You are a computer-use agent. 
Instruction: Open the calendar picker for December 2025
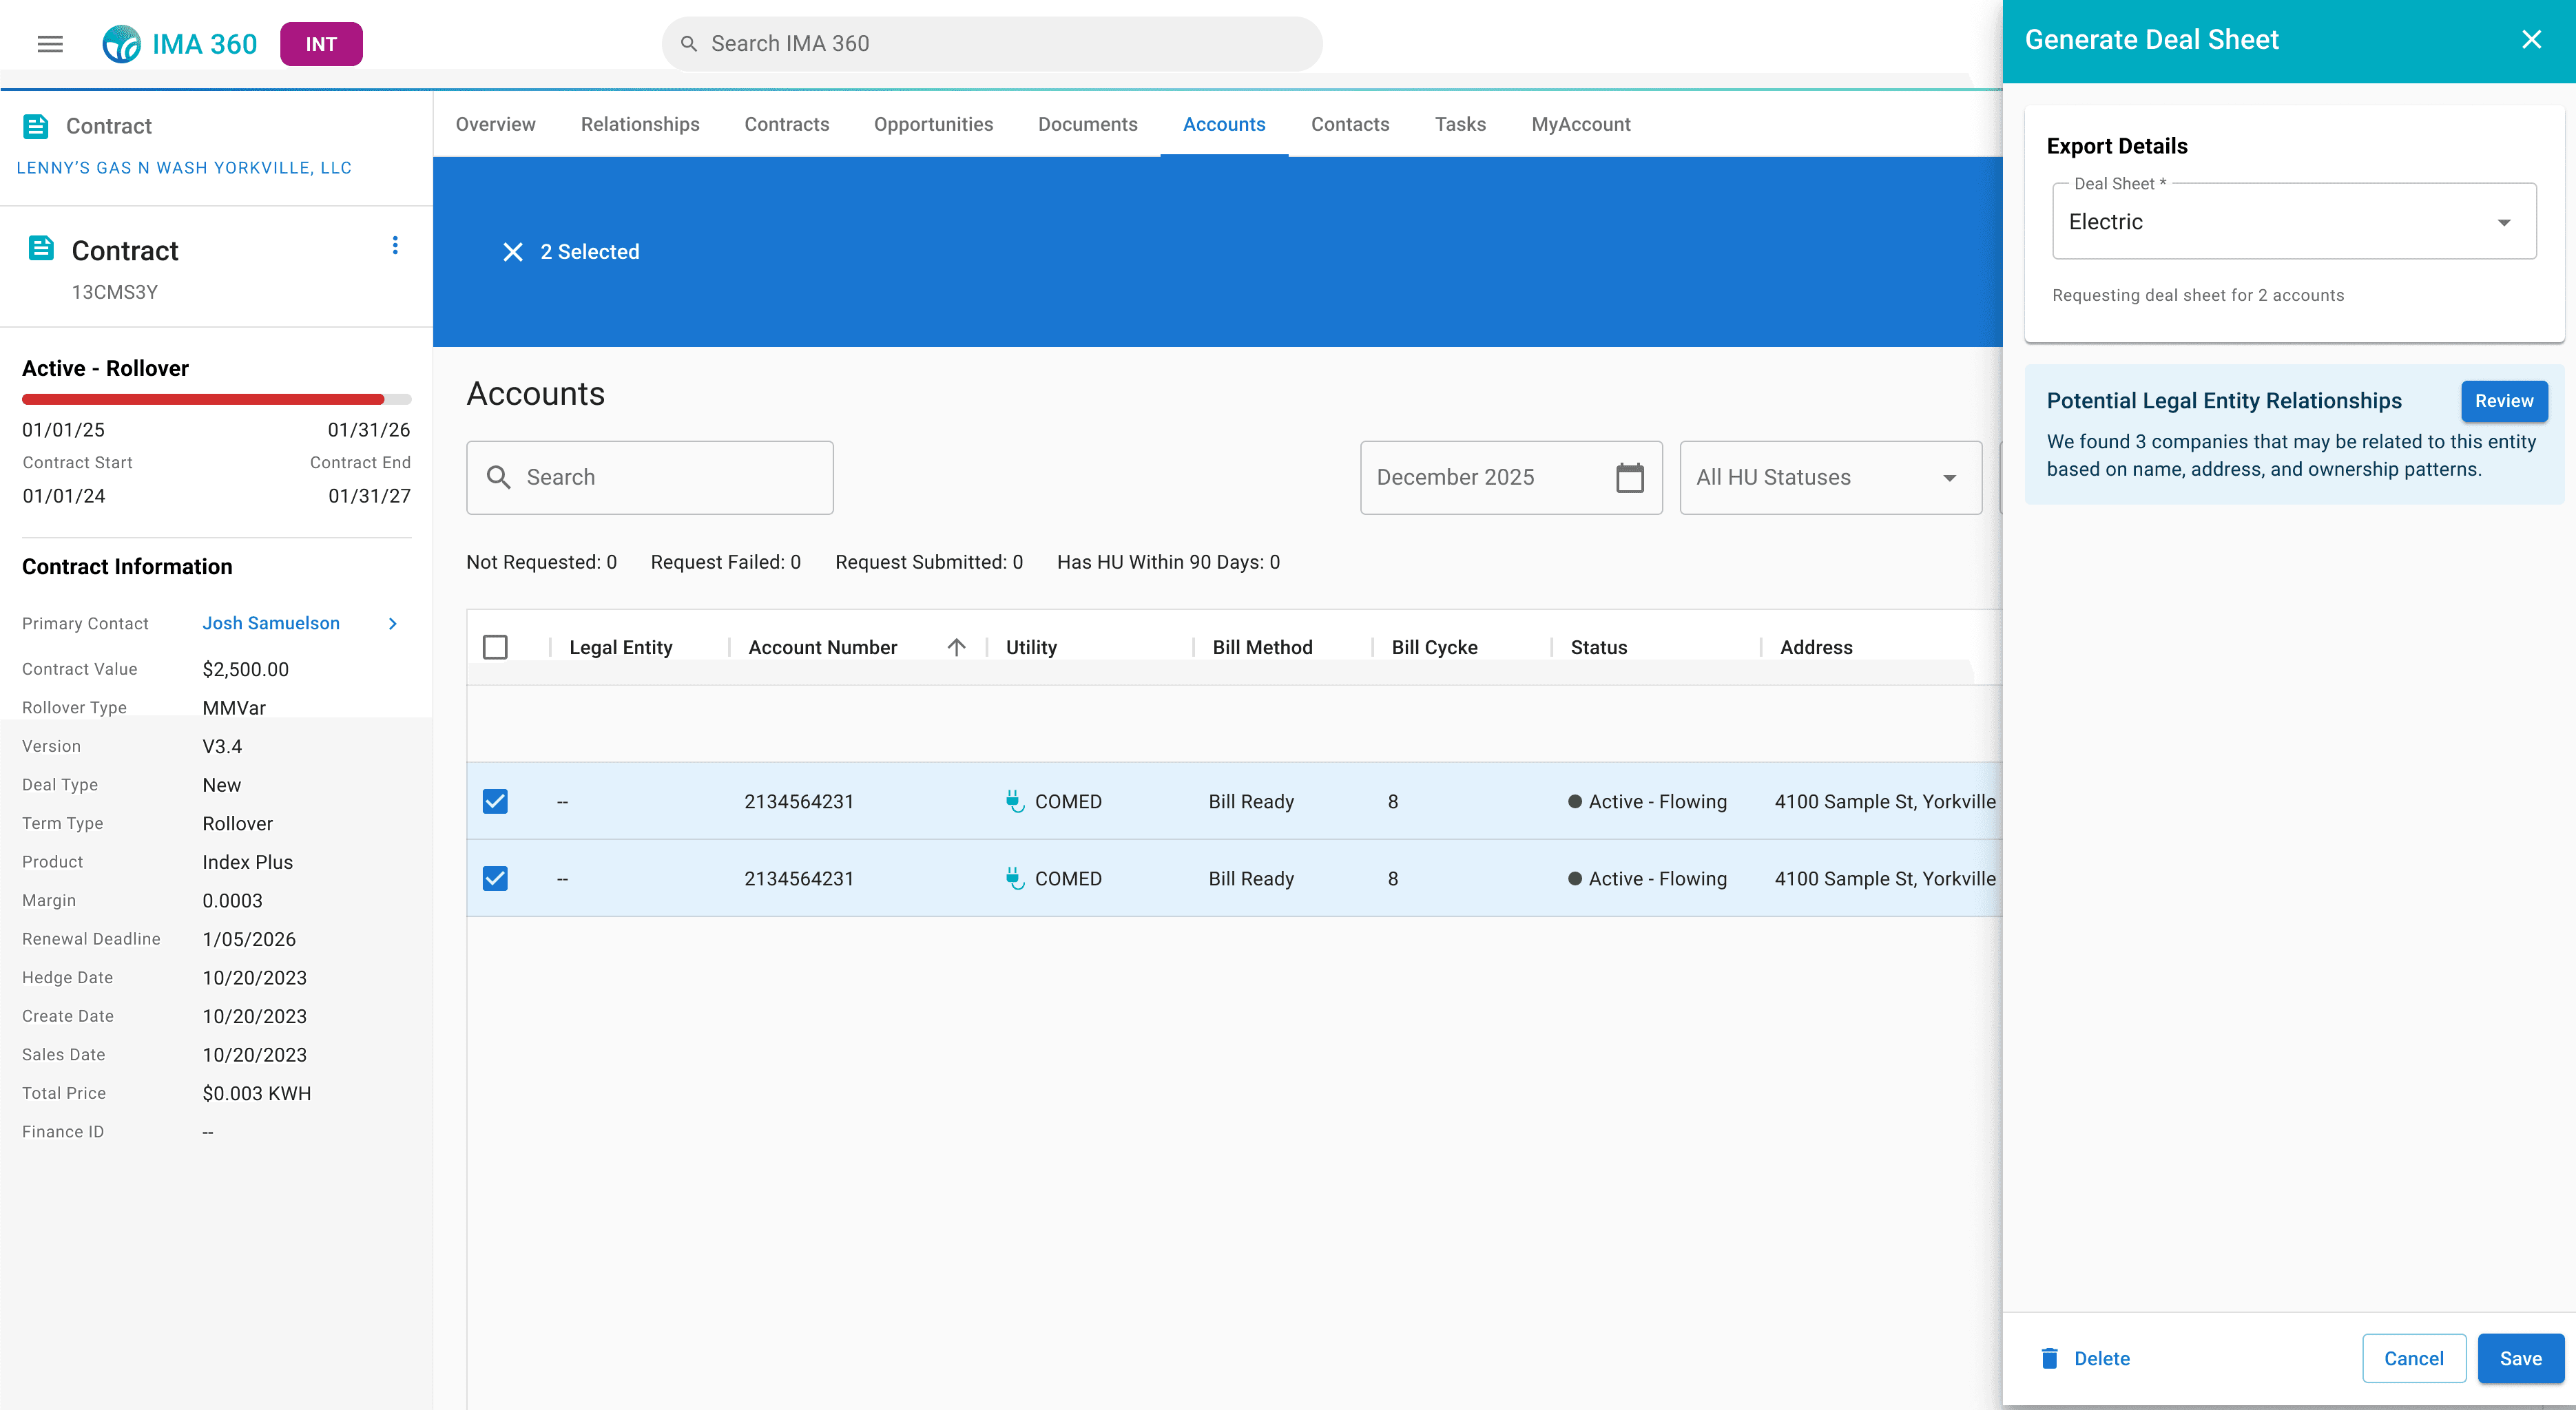click(x=1629, y=478)
